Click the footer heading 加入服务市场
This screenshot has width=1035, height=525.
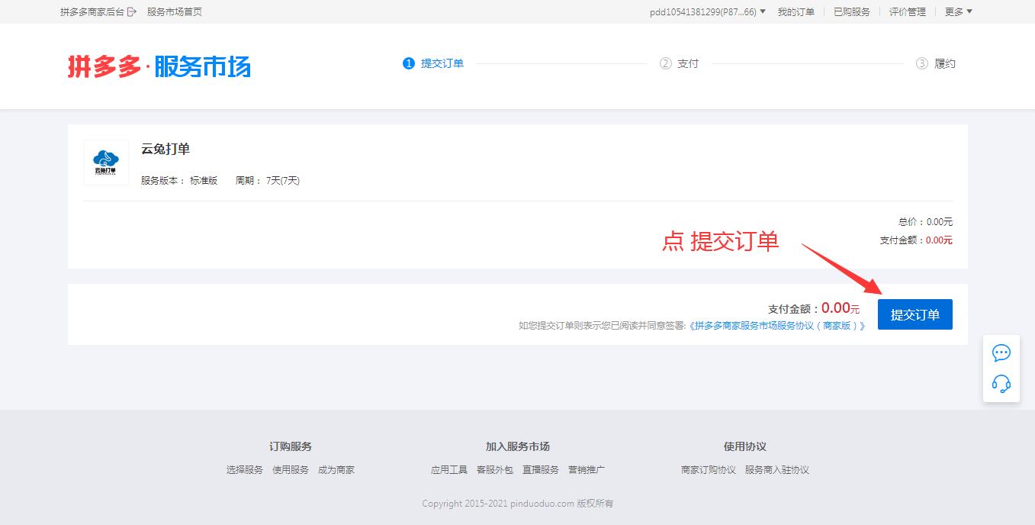518,446
